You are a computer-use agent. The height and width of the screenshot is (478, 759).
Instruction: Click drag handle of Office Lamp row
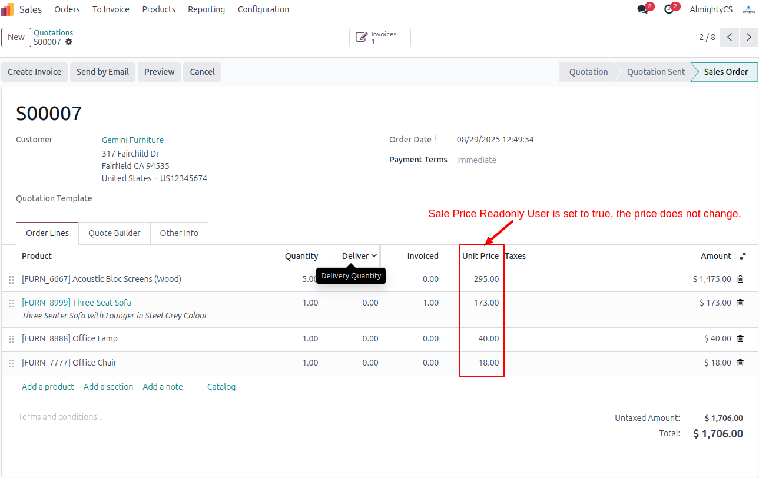tap(11, 339)
